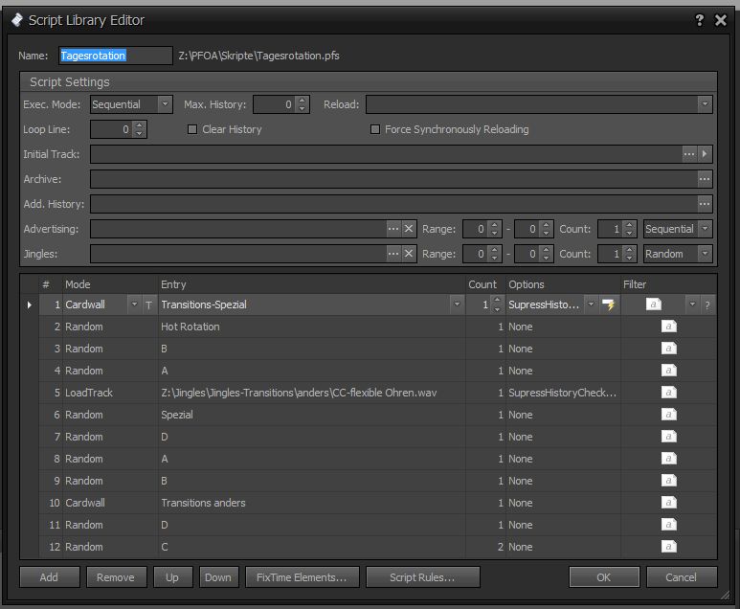
Task: Open the Transitions-Spezial entry dropdown
Action: 457,304
